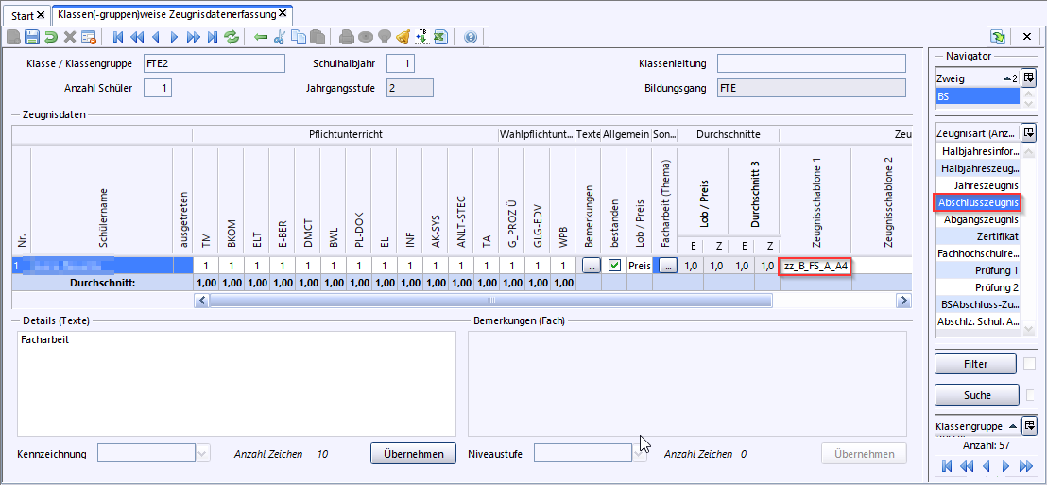Image resolution: width=1047 pixels, height=485 pixels.
Task: Jump to first record in toolbar
Action: (118, 38)
